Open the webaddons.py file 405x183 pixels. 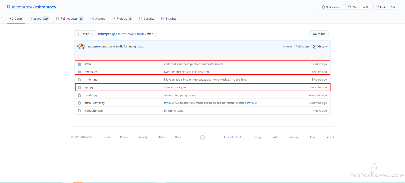tap(94, 111)
